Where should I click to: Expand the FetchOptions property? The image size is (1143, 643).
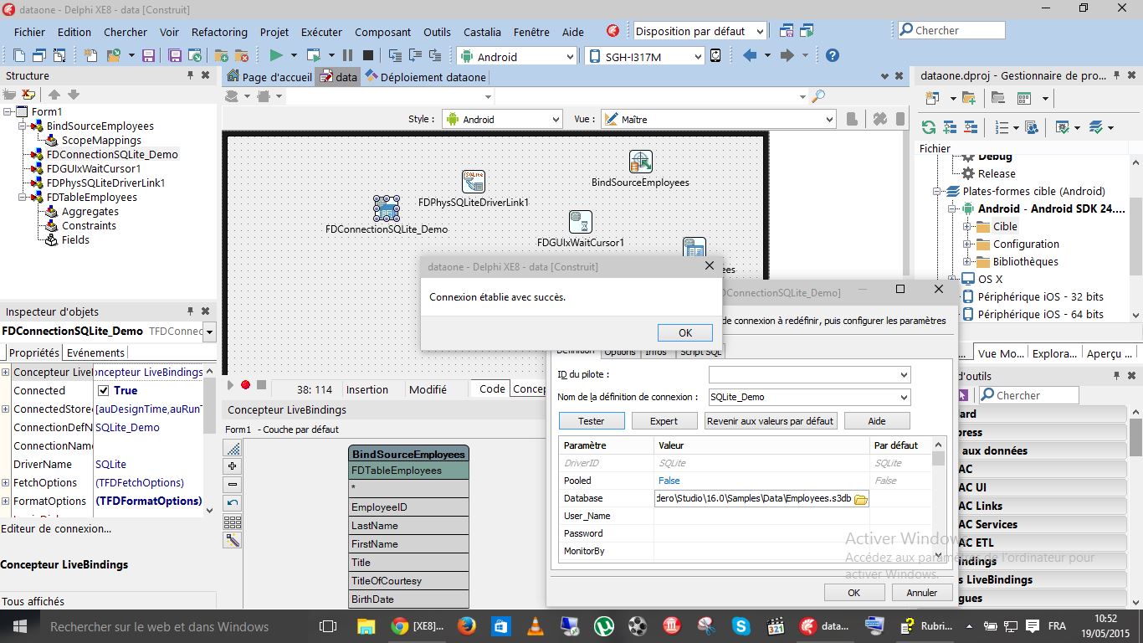[x=6, y=483]
